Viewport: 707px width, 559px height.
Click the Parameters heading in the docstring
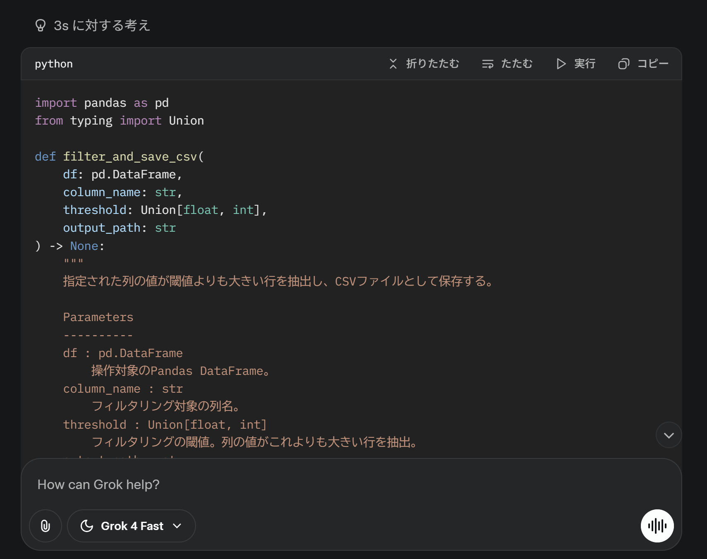click(98, 317)
